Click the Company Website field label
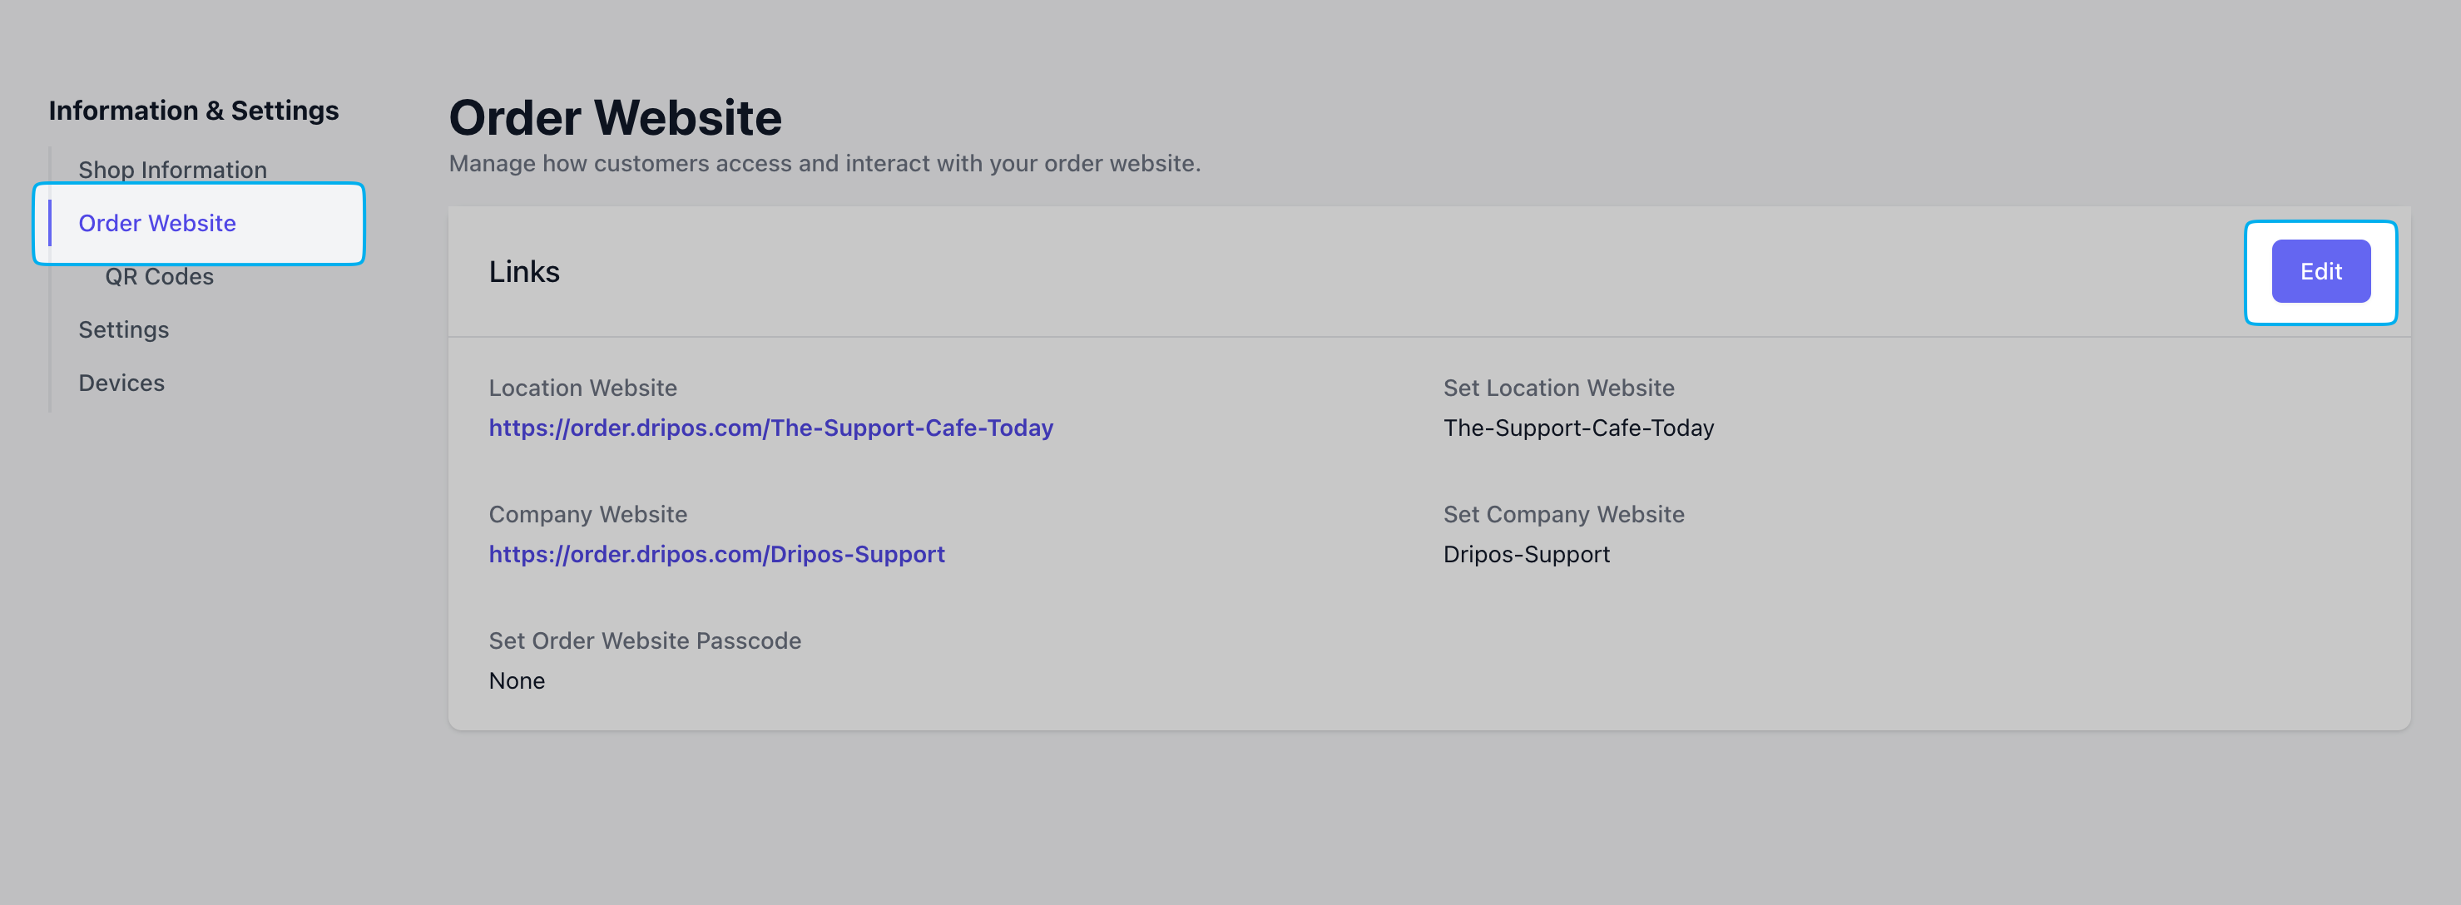The image size is (2461, 905). click(587, 514)
